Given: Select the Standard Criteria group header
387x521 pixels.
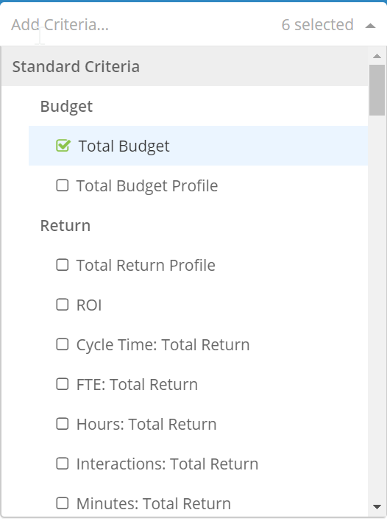Looking at the screenshot, I should point(185,66).
